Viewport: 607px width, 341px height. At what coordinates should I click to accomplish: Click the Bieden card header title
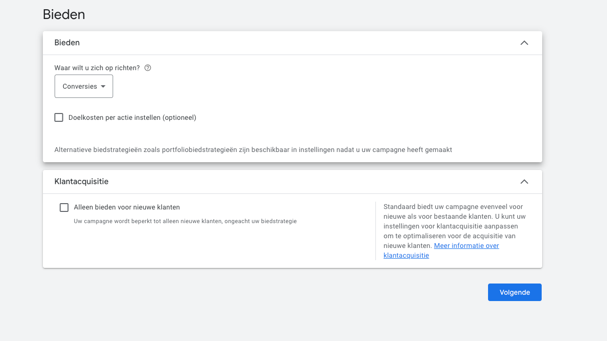67,43
